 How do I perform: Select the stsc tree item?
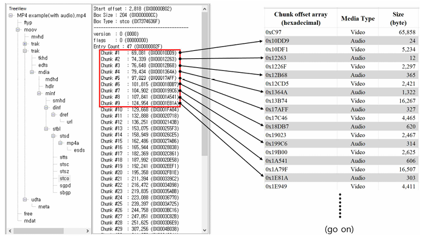tap(64, 164)
